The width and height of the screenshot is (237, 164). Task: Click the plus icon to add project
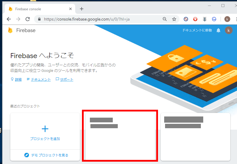coord(45,129)
